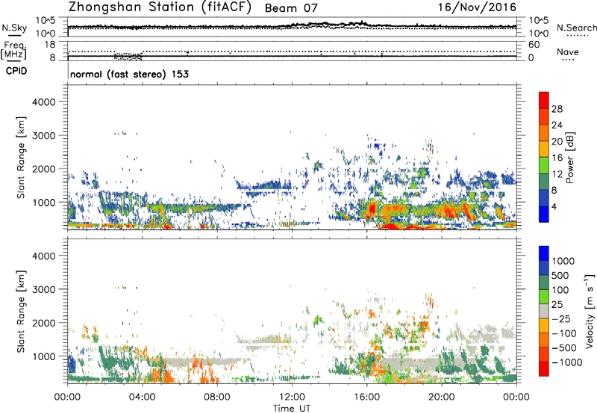Select the Beam 07 label

(291, 8)
